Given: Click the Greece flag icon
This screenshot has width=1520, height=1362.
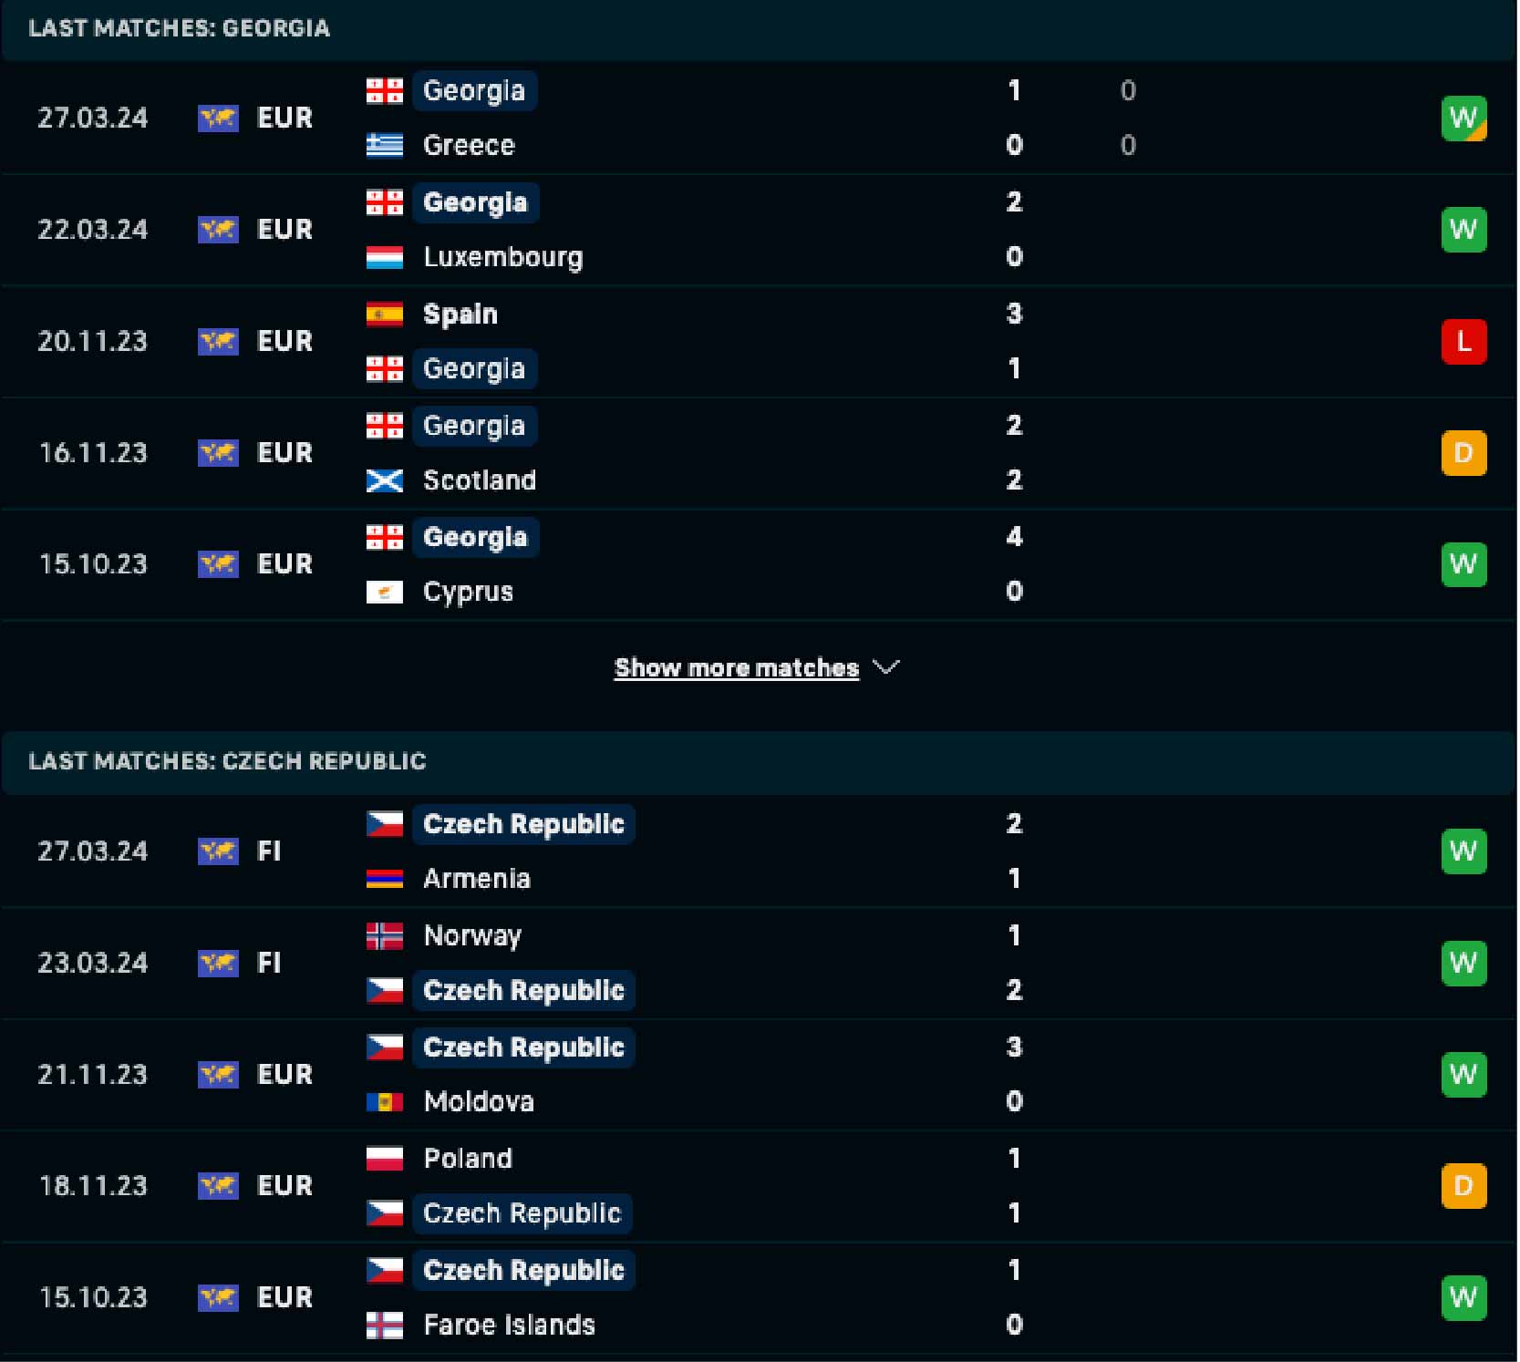Looking at the screenshot, I should tap(384, 145).
